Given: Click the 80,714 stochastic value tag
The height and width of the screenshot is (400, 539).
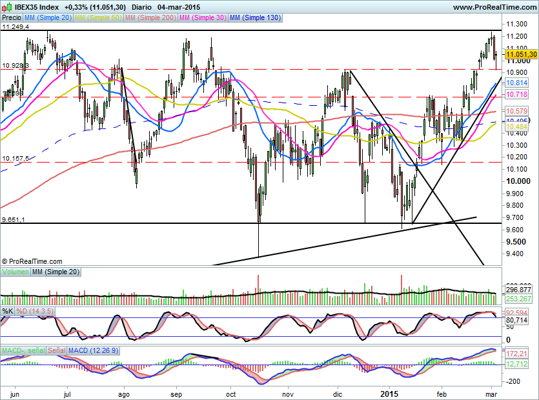Looking at the screenshot, I should coord(516,320).
